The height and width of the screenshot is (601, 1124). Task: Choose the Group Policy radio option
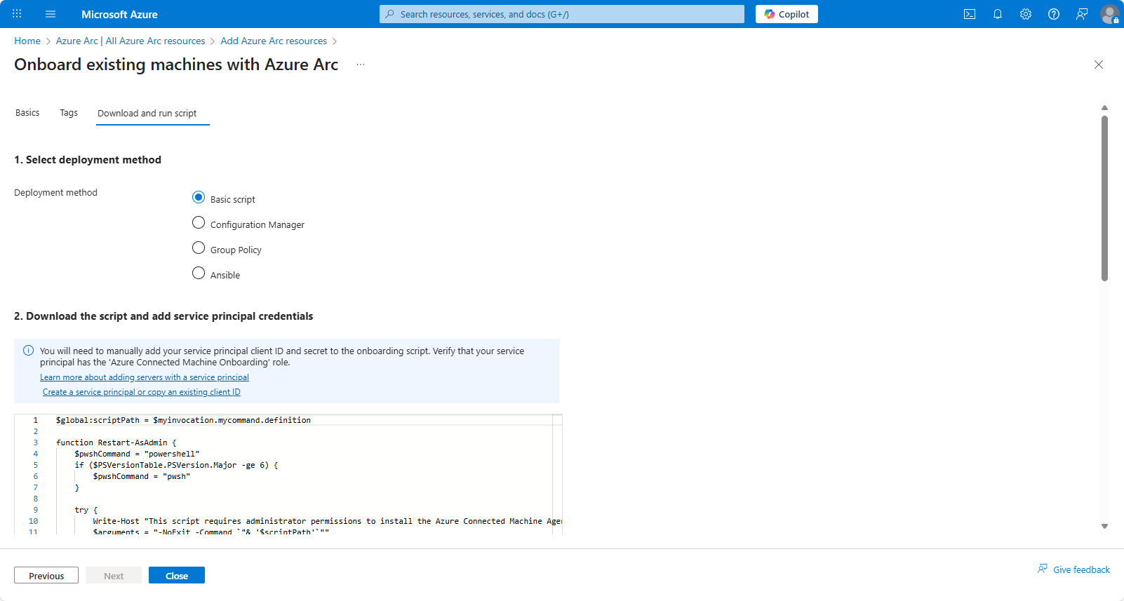199,248
